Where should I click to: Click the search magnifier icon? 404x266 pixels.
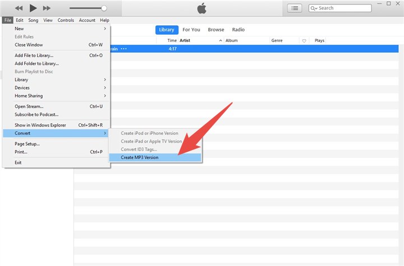tap(314, 8)
